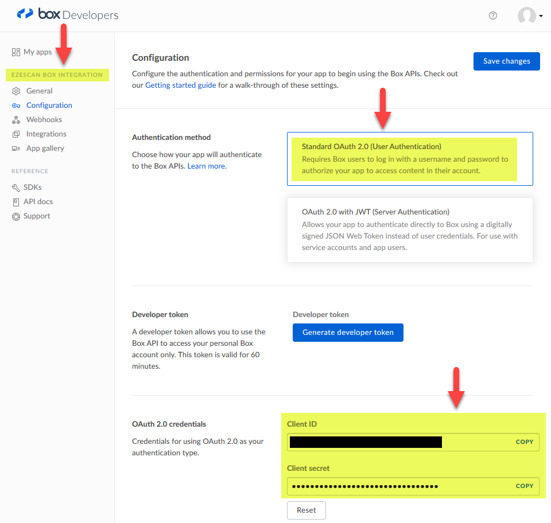Click the My apps grid icon
Image resolution: width=551 pixels, height=523 pixels.
pos(16,52)
